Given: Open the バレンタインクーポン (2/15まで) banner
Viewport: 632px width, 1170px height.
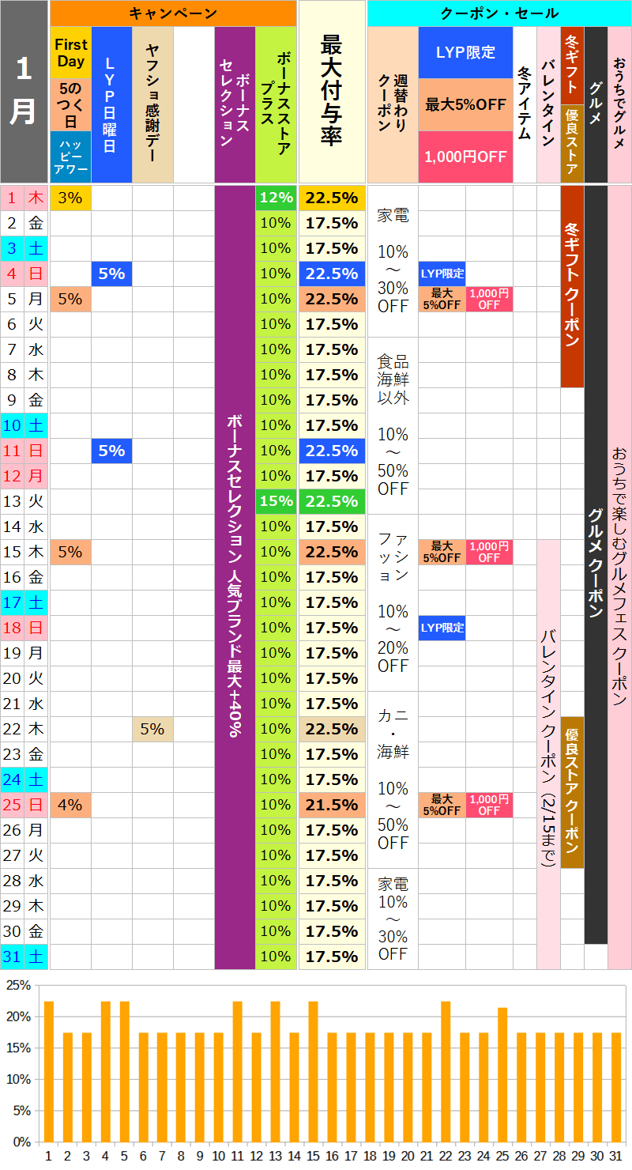Looking at the screenshot, I should coord(548,754).
